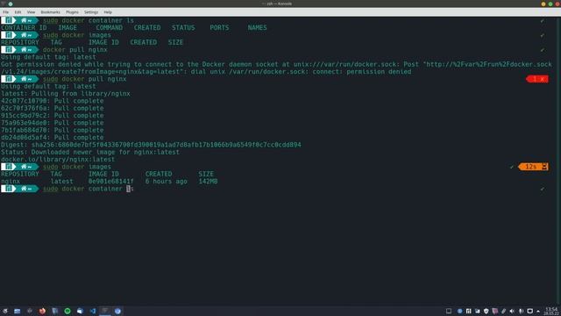Click the layer line 'db24d06d5af4: Pull complete'
The width and height of the screenshot is (561, 316).
pos(53,137)
